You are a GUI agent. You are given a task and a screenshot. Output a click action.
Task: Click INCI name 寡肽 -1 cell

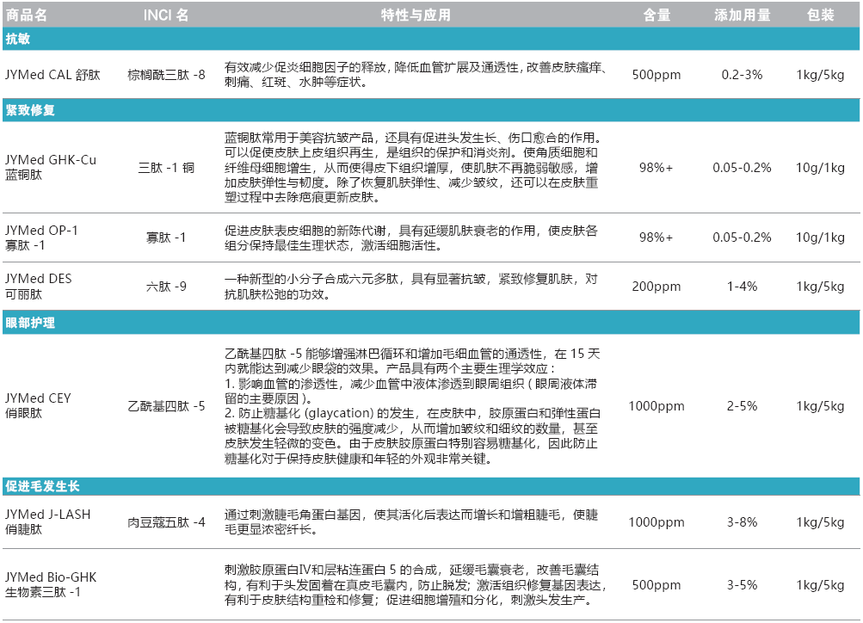click(x=166, y=237)
